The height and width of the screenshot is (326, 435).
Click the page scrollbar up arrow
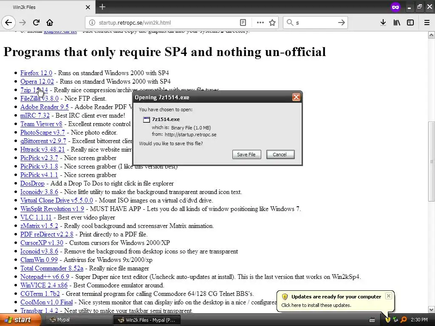(432, 35)
